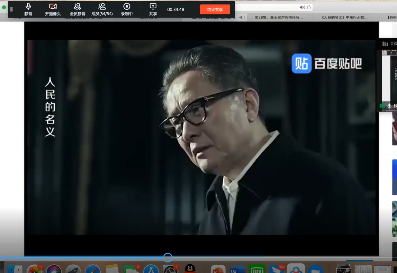
Task: Toggle the 录制中 recording control
Action: point(127,9)
